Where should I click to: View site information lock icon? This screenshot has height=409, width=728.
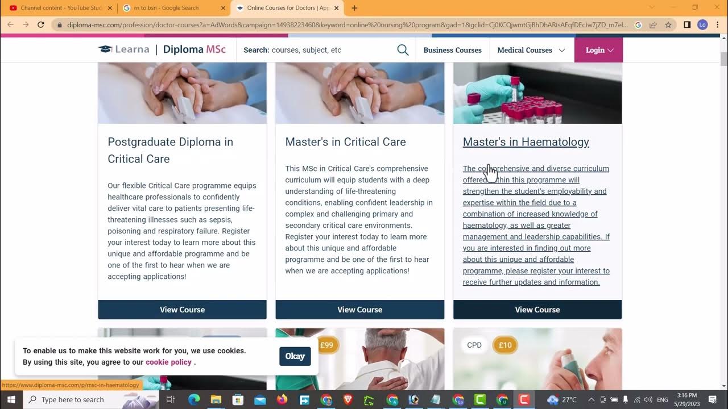pos(59,24)
